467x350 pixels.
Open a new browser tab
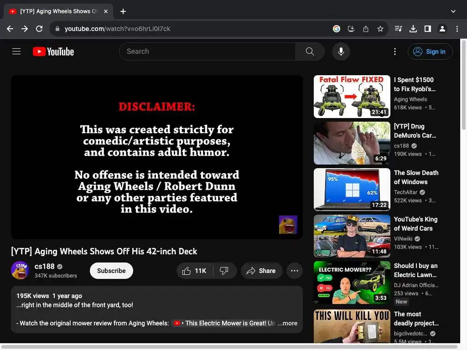coord(123,11)
